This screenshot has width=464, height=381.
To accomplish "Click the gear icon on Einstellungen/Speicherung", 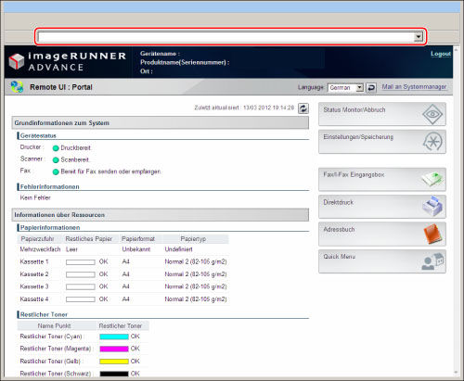I will pos(432,142).
